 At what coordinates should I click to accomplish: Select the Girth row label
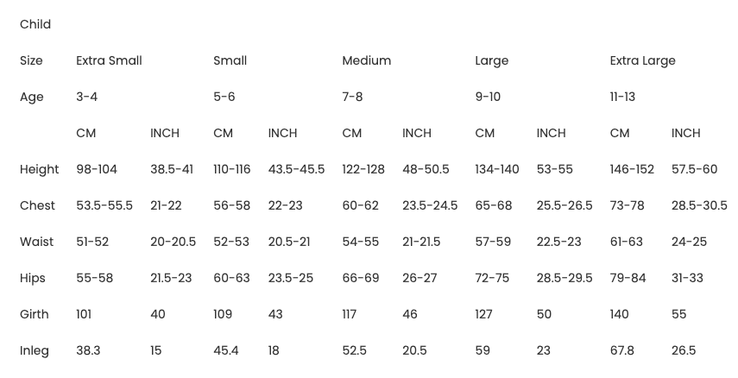point(35,314)
